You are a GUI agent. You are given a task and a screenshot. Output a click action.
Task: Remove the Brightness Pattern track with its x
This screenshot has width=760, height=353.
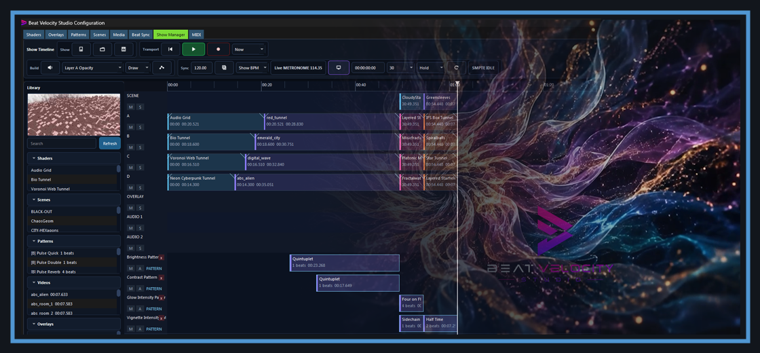coord(161,257)
